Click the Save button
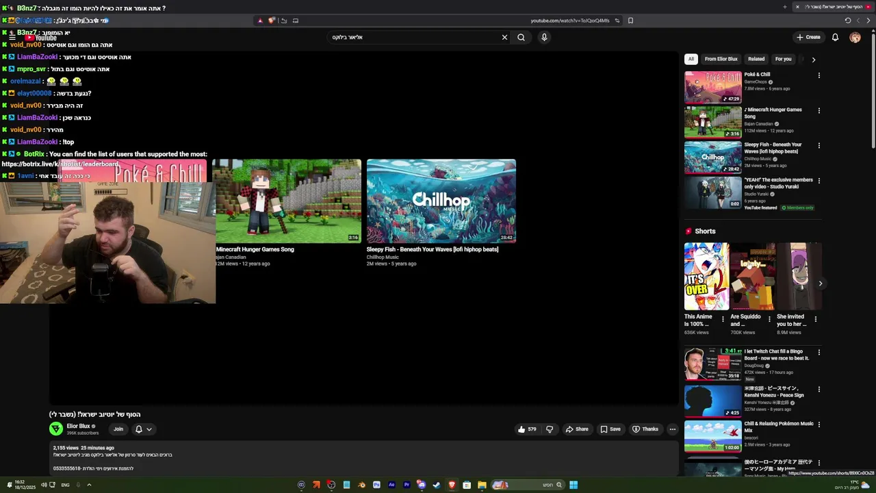The height and width of the screenshot is (493, 876). 610,429
